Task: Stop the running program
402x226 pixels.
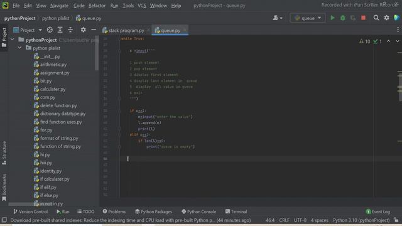Action: click(x=363, y=18)
